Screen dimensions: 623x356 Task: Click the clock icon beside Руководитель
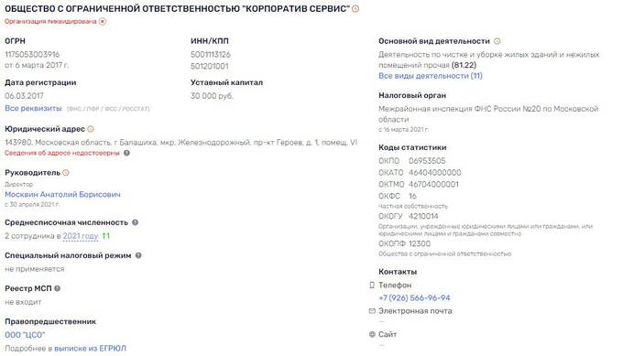(66, 173)
